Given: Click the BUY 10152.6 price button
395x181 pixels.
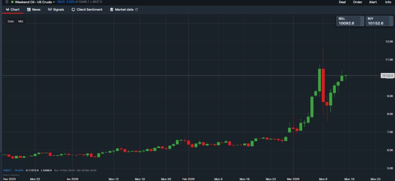Looking at the screenshot, I should click(x=379, y=21).
